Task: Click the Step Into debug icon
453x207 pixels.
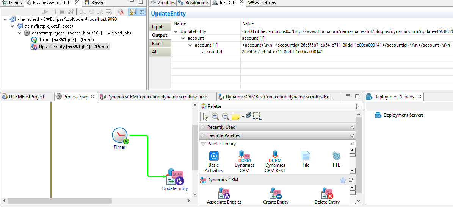Action: [83, 12]
